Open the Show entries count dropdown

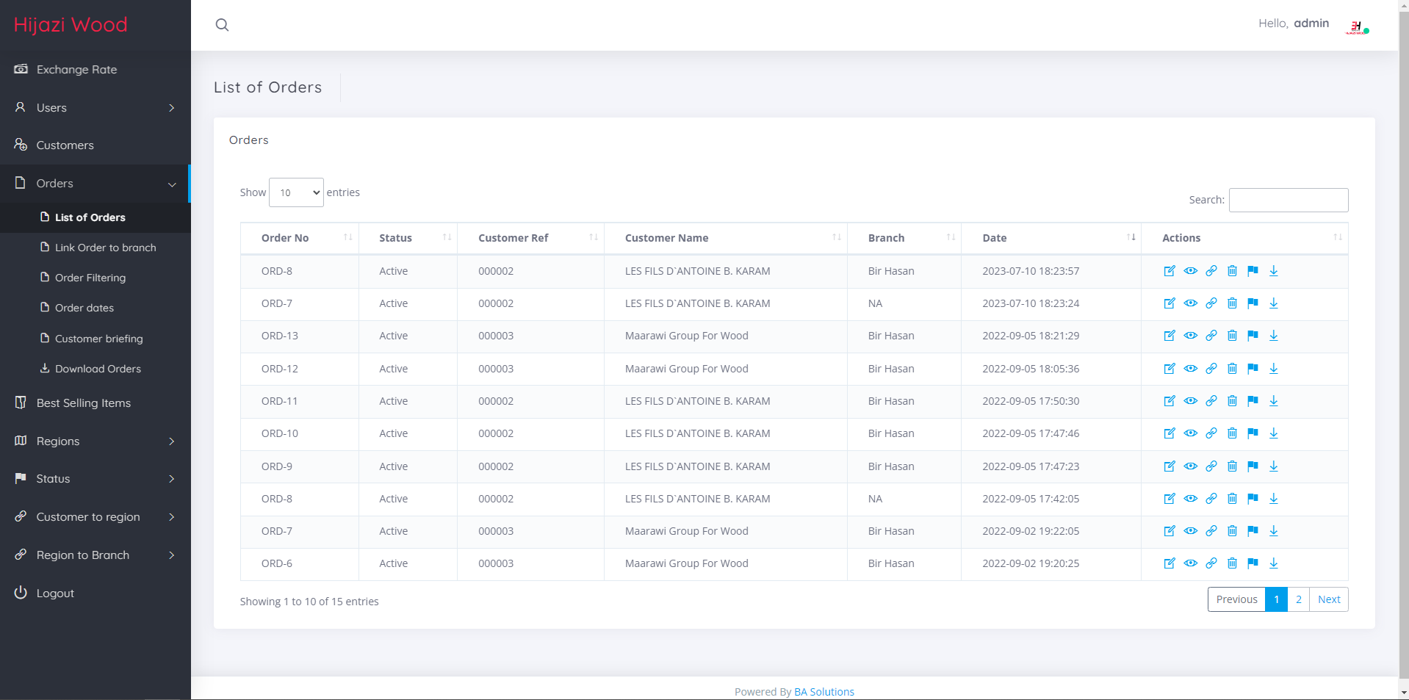[296, 192]
